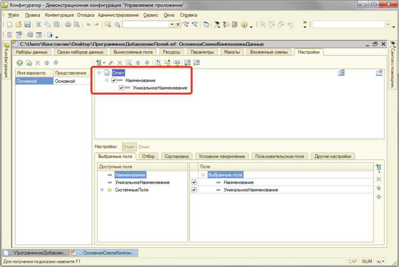Image resolution: width=399 pixels, height=267 pixels.
Task: Open the Конфигурация menu
Action: pyautogui.click(x=59, y=15)
